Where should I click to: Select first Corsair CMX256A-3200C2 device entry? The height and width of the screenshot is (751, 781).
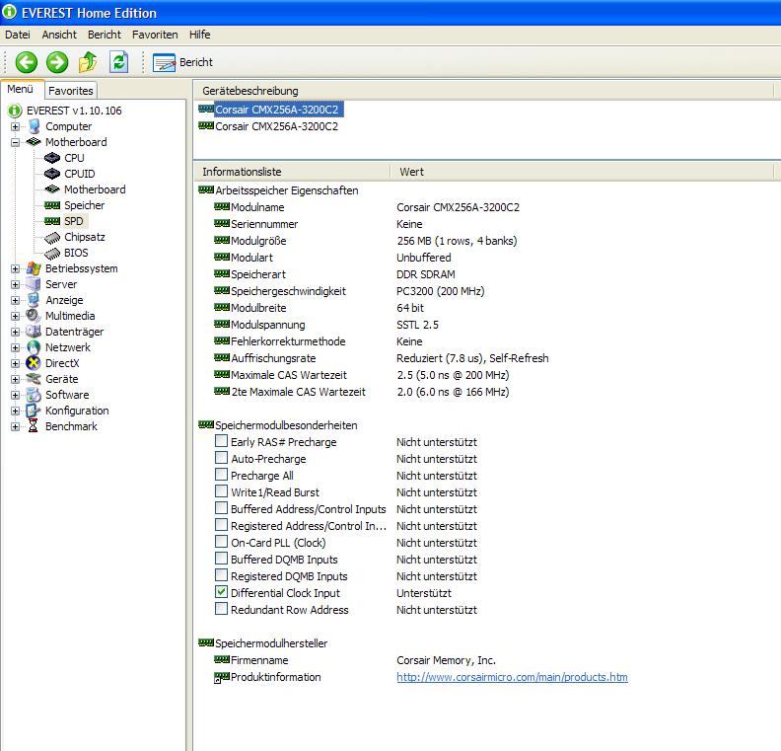click(x=276, y=110)
